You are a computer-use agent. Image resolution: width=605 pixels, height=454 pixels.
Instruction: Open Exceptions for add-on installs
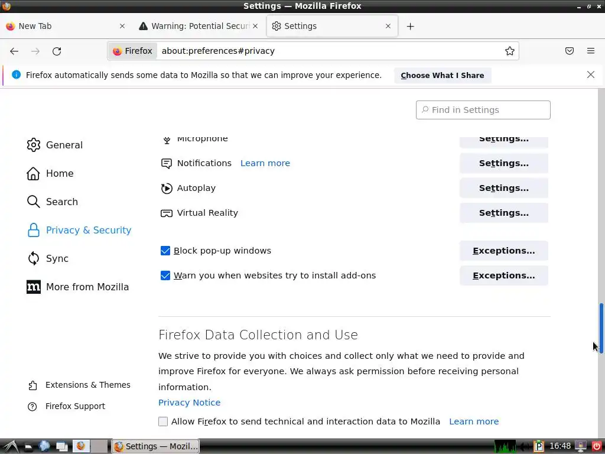pyautogui.click(x=503, y=275)
